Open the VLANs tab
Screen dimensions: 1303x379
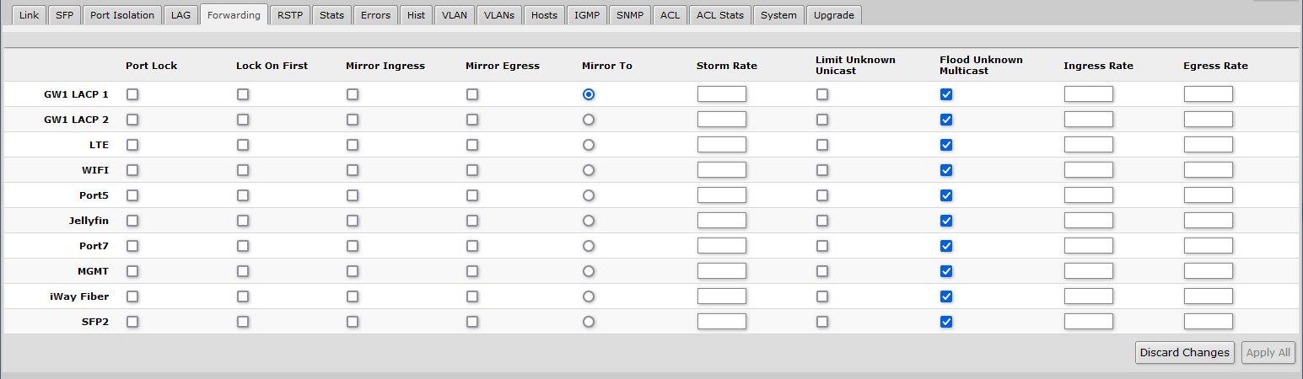click(x=499, y=15)
